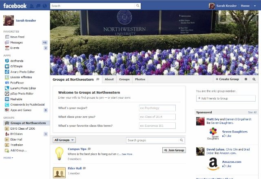Select EAHS Class of 2006 group in sidebar
Screen dimensions: 261x179
(22, 128)
